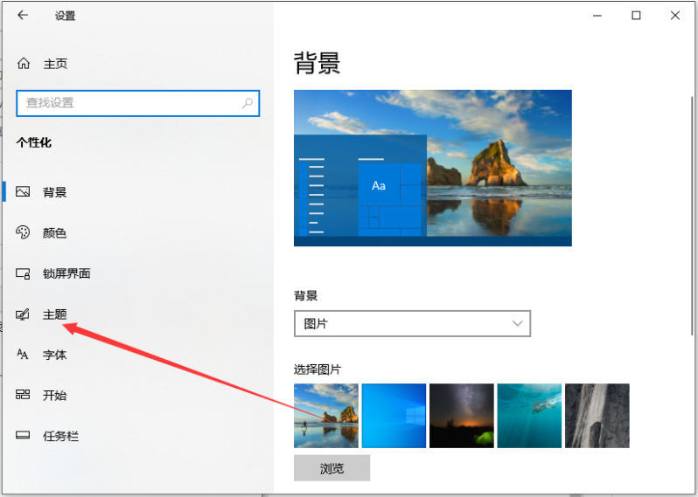Click the 锁屏界面 monitor icon
698x497 pixels.
pyautogui.click(x=24, y=273)
